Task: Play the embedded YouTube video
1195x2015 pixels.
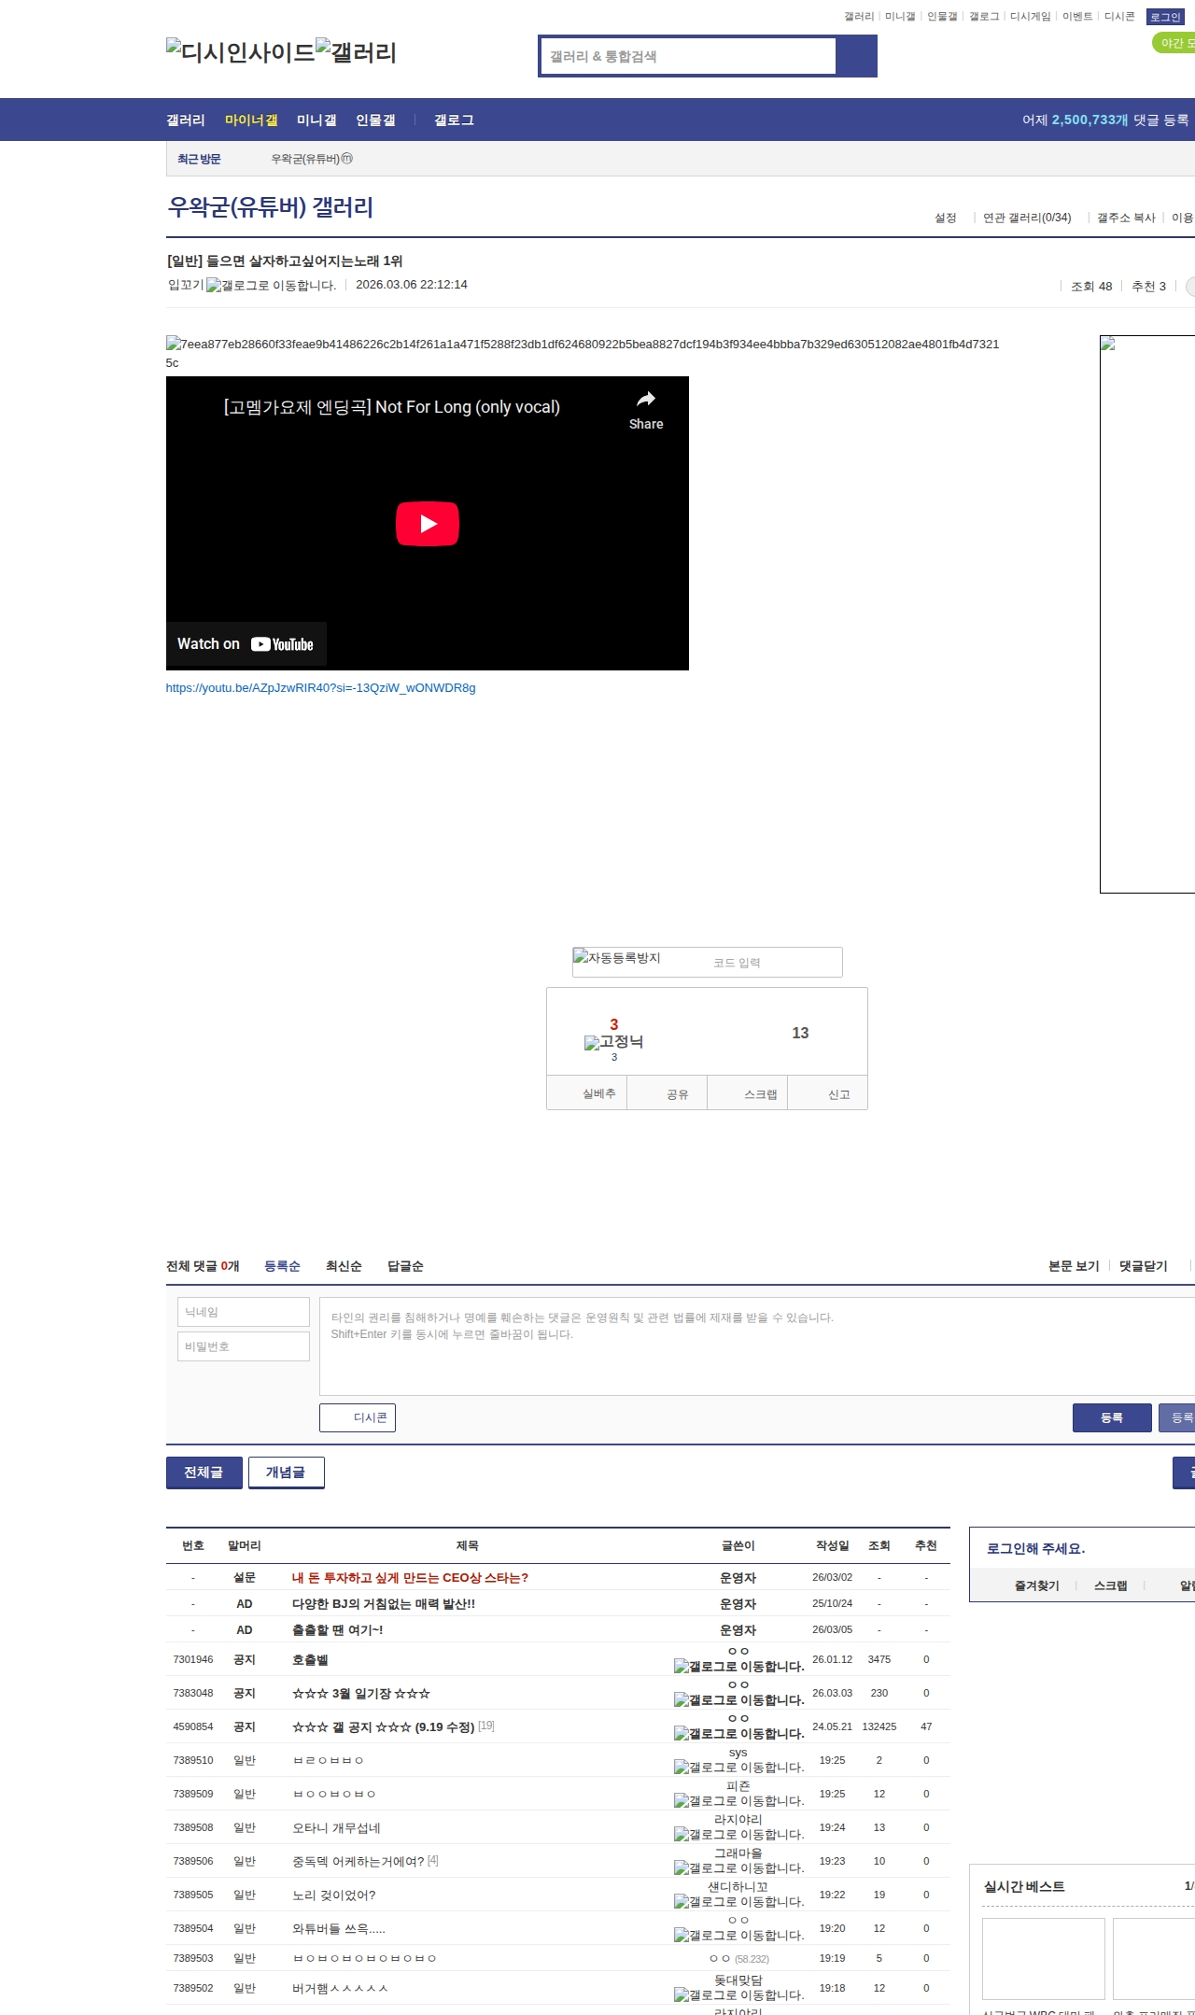Action: (x=427, y=524)
